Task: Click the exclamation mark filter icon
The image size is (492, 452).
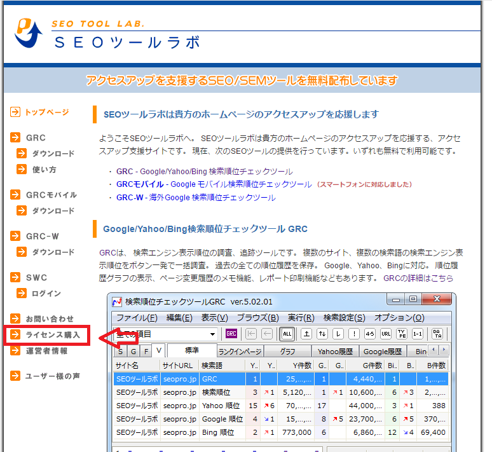Action: [354, 334]
